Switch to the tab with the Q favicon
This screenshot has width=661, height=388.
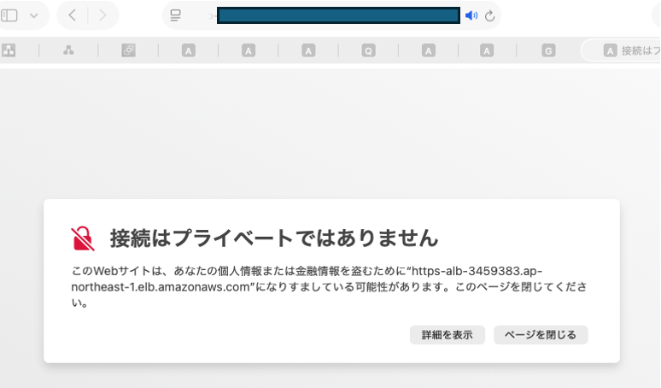click(x=368, y=51)
